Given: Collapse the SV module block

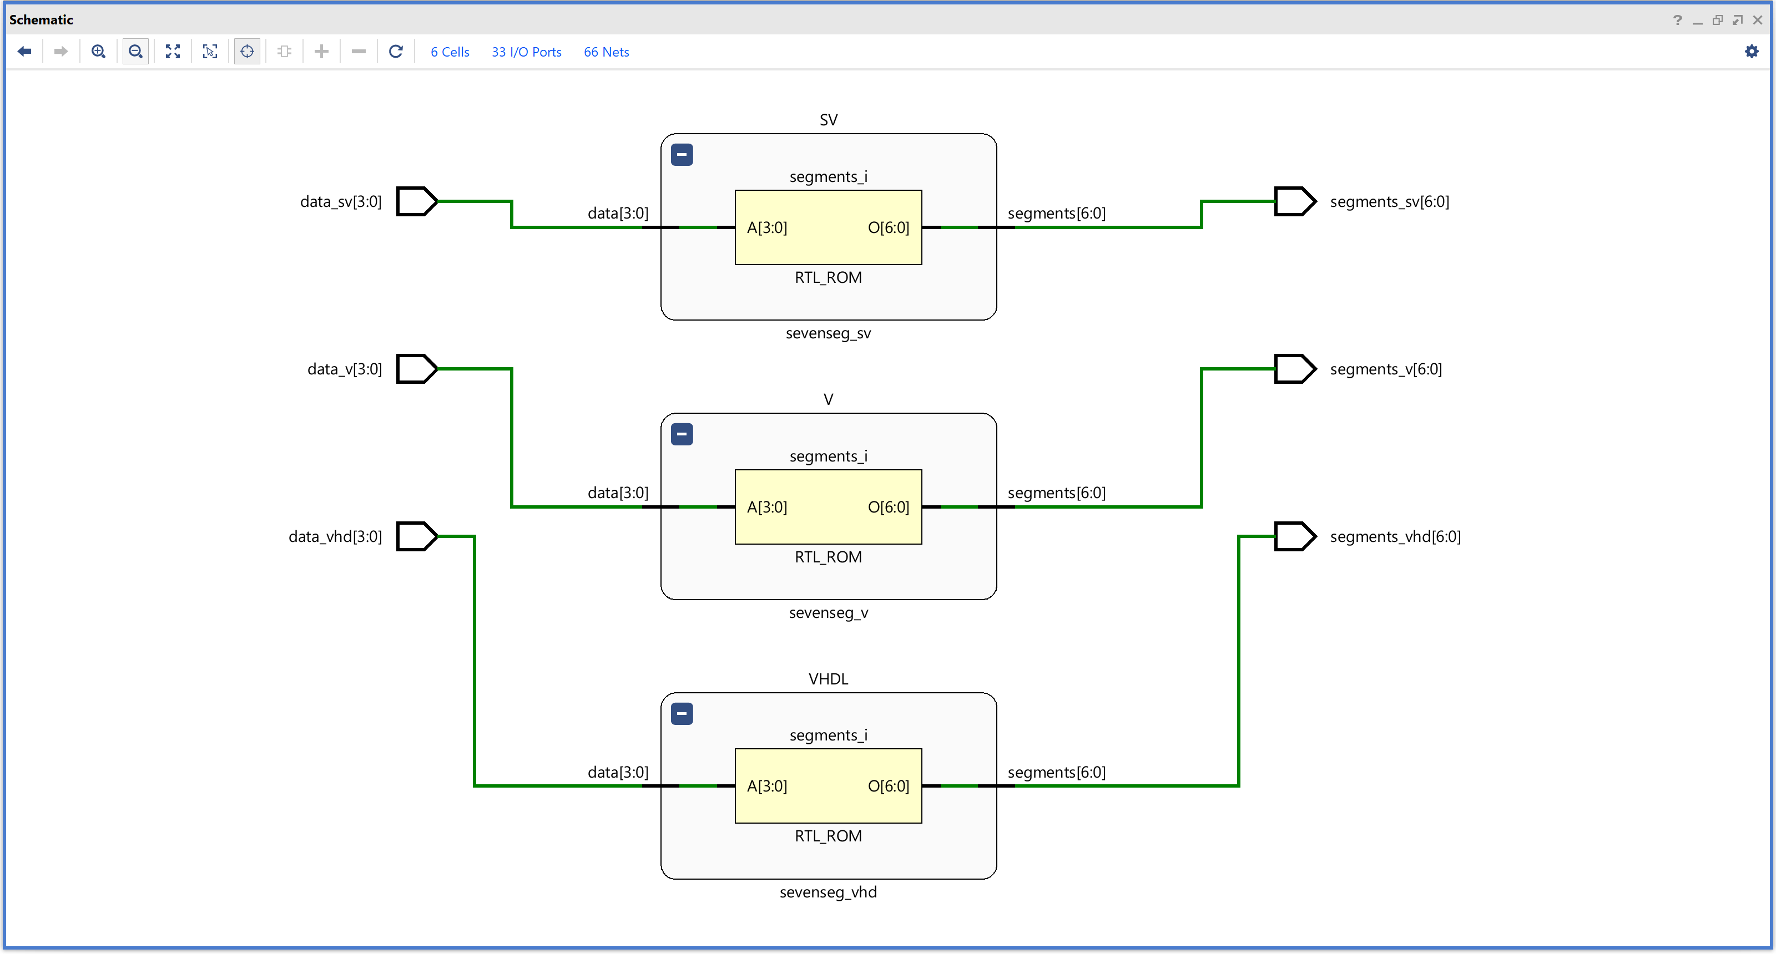Looking at the screenshot, I should pos(682,155).
